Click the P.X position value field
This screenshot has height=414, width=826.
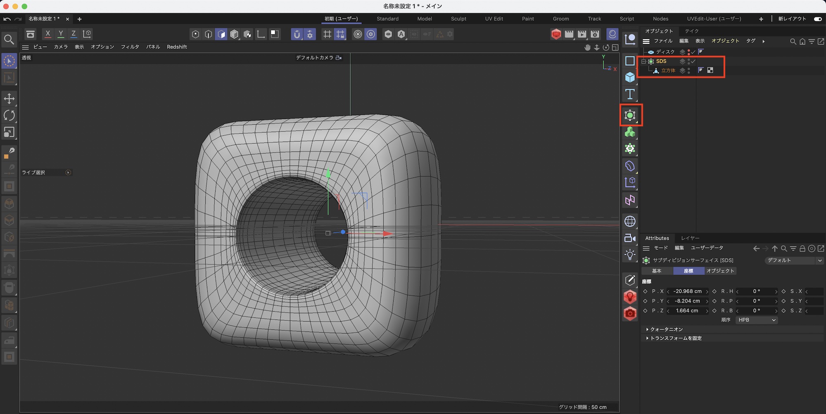pos(687,291)
